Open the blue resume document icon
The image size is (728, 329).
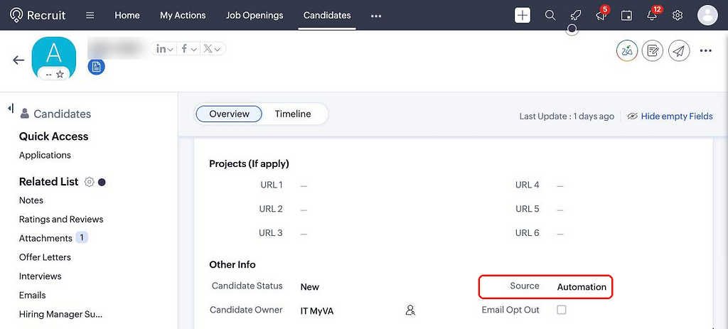pyautogui.click(x=97, y=67)
